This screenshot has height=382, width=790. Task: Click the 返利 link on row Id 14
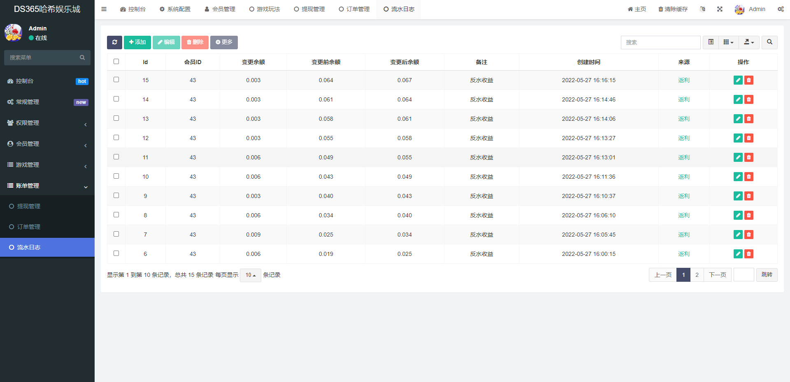683,99
